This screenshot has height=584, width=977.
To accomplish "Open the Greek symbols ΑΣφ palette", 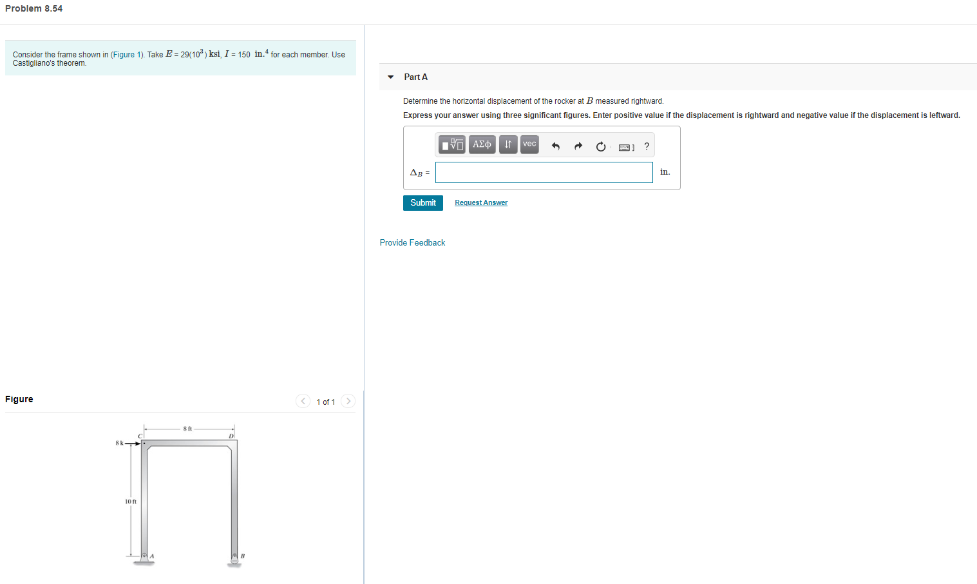I will 481,144.
